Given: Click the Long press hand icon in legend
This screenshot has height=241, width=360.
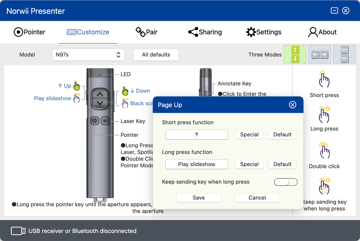Looking at the screenshot, I should point(324,115).
